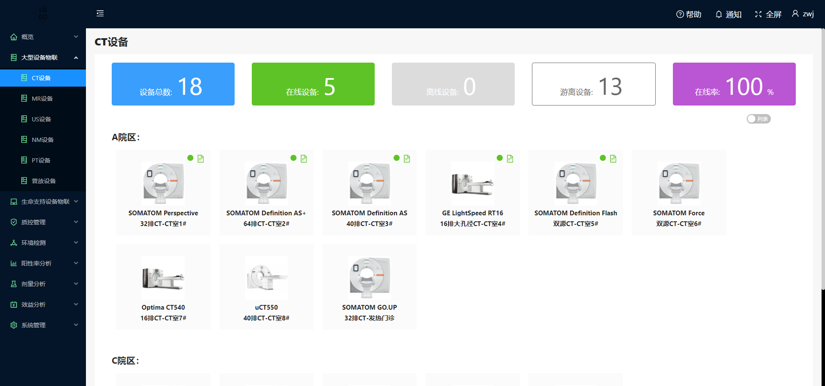
Task: Click the green online status dot on SOMATOM Perspective
Action: click(190, 158)
